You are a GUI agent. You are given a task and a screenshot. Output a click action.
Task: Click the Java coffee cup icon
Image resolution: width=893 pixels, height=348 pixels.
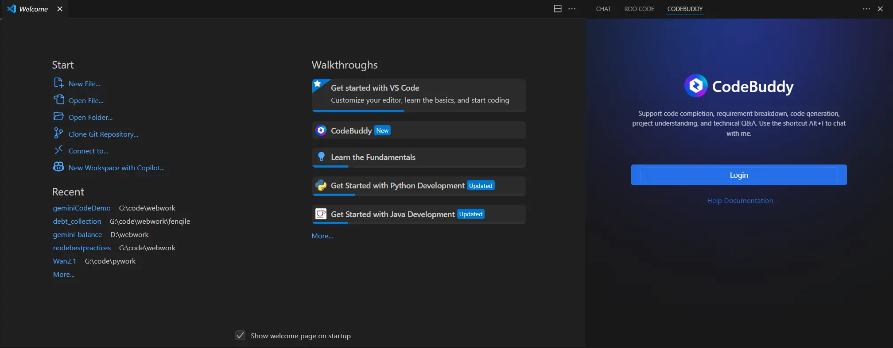point(321,214)
